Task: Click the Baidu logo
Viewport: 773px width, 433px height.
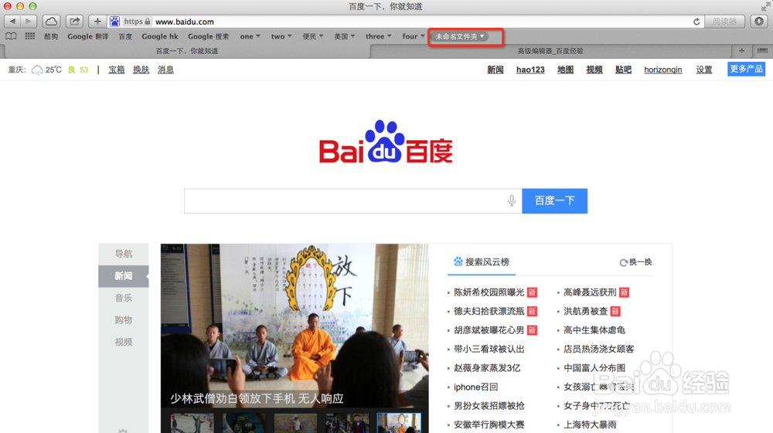Action: coord(386,142)
